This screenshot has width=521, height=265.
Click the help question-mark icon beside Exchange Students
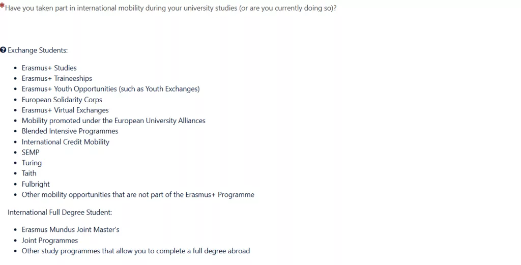coord(3,50)
